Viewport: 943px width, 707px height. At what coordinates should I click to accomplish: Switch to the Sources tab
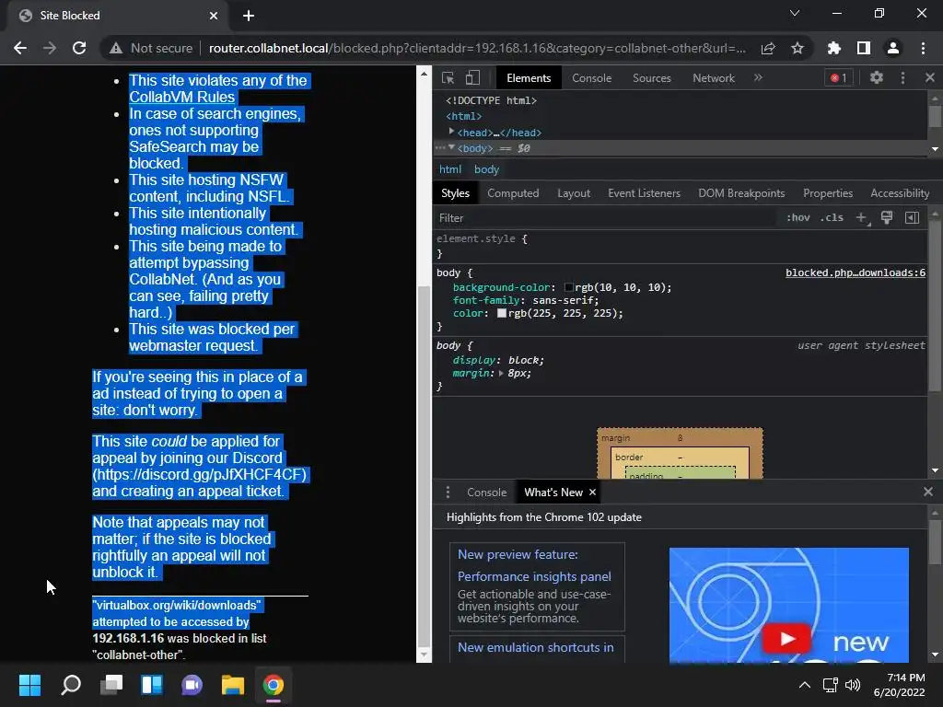pyautogui.click(x=651, y=78)
